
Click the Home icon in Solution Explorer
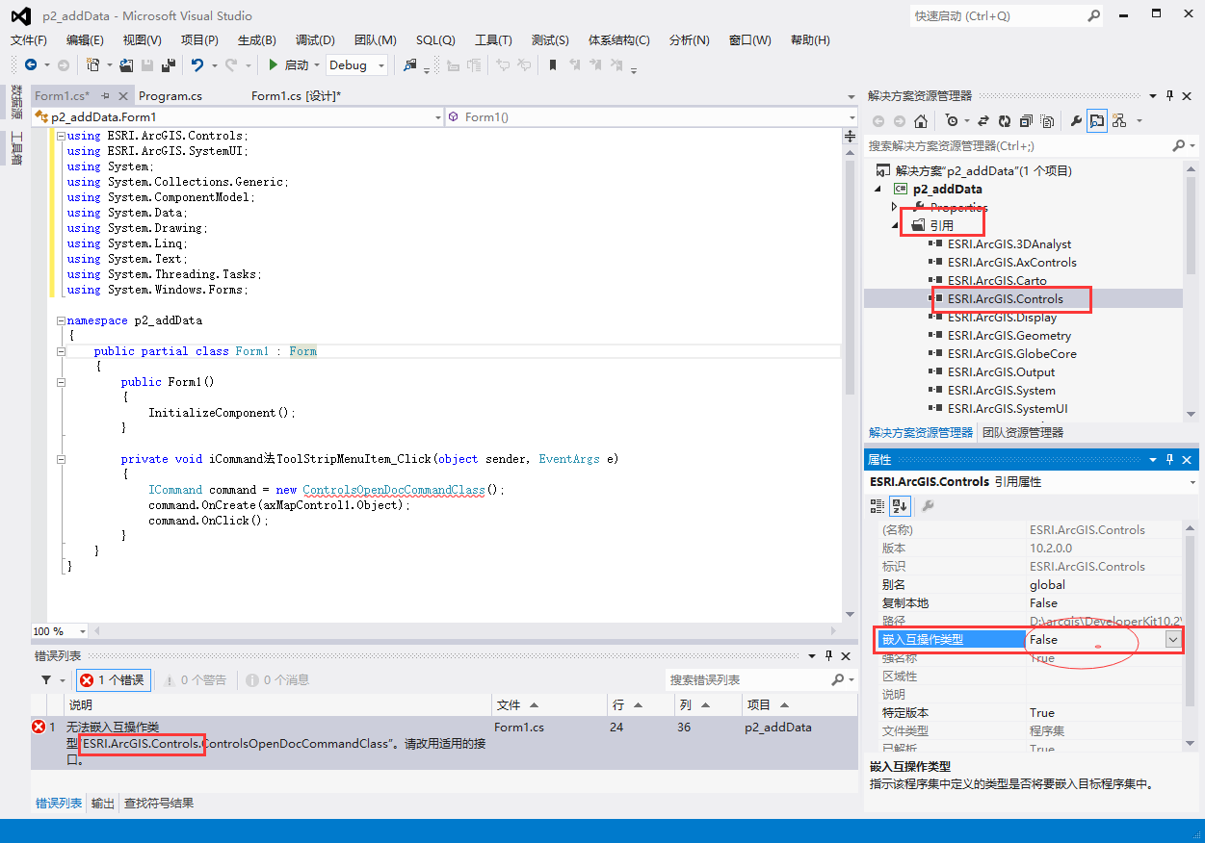coord(921,120)
